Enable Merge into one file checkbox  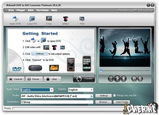click(x=114, y=96)
